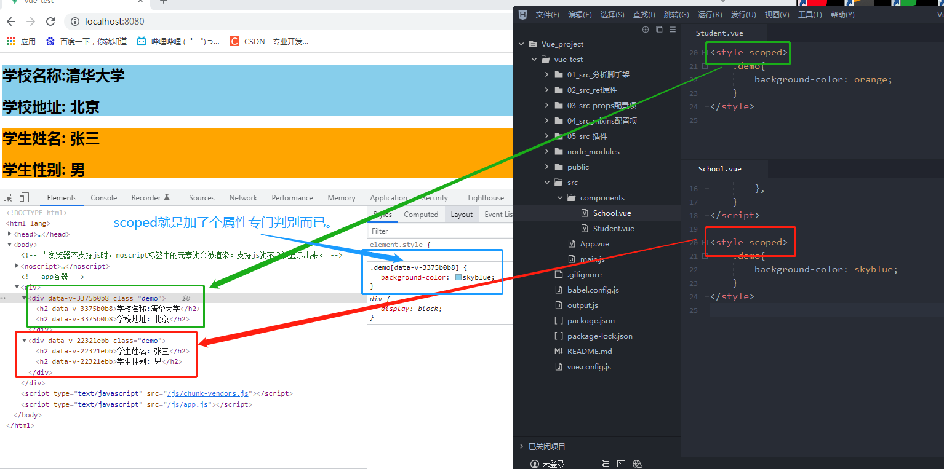Image resolution: width=944 pixels, height=469 pixels.
Task: Expand the 02_src_ref属性 folder
Action: (546, 90)
